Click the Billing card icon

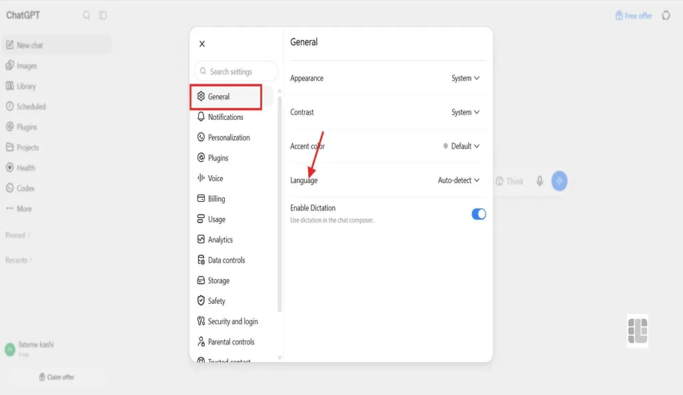tap(201, 198)
